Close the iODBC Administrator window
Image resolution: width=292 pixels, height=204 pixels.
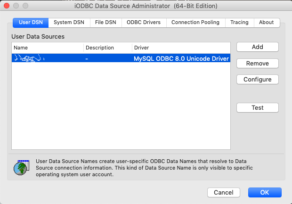7,6
